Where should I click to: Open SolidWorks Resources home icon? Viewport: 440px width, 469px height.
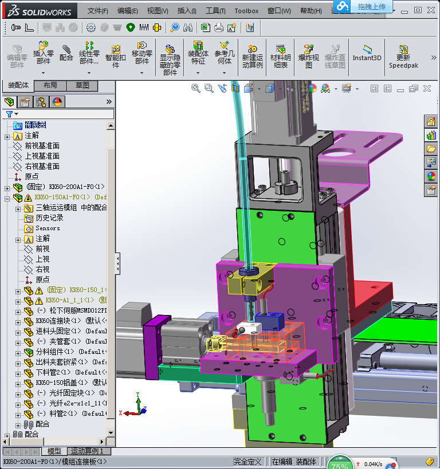pyautogui.click(x=431, y=121)
